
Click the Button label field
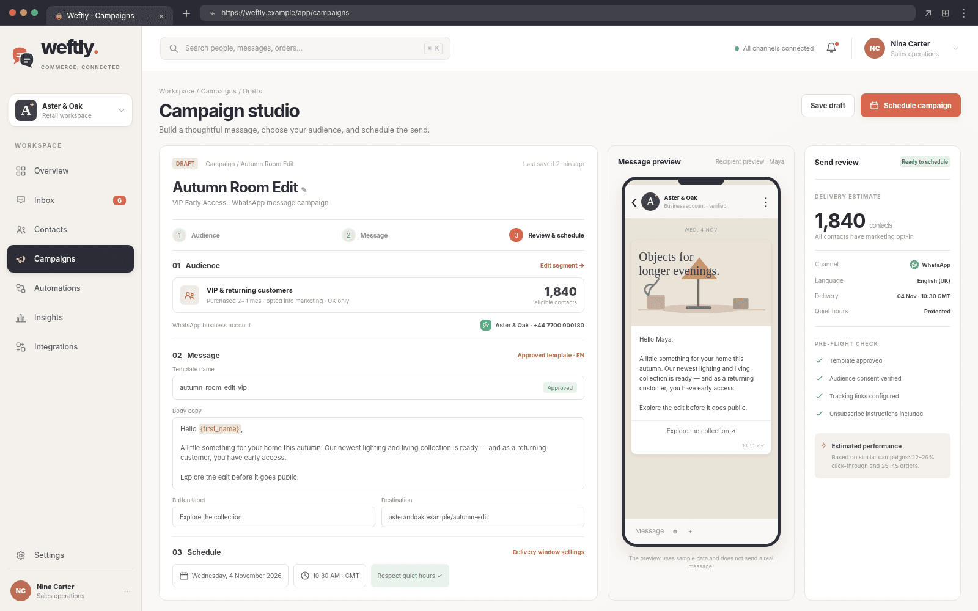[274, 517]
